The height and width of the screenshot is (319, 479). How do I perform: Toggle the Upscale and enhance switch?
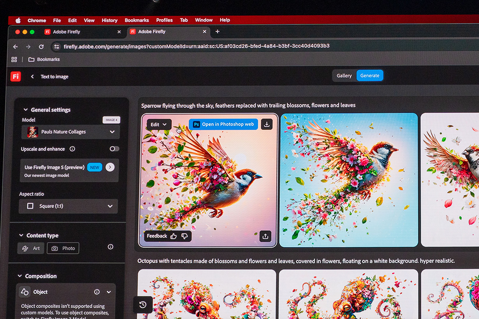point(114,149)
